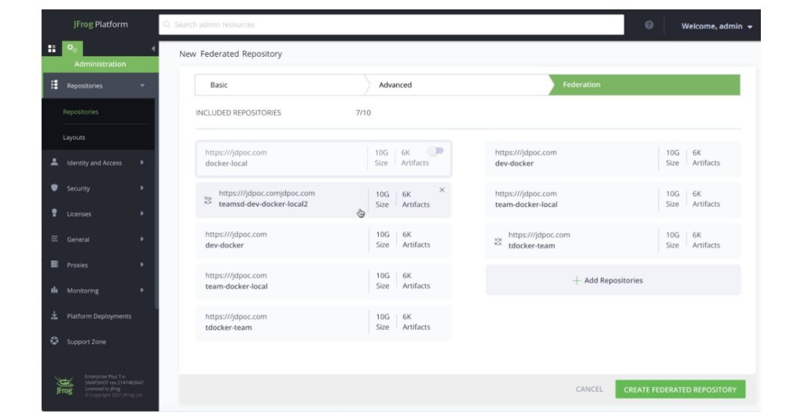
Task: Click the Licenses ribbon icon
Action: click(54, 214)
